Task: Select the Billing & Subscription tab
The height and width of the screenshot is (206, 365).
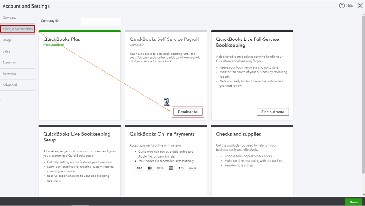Action: point(18,29)
